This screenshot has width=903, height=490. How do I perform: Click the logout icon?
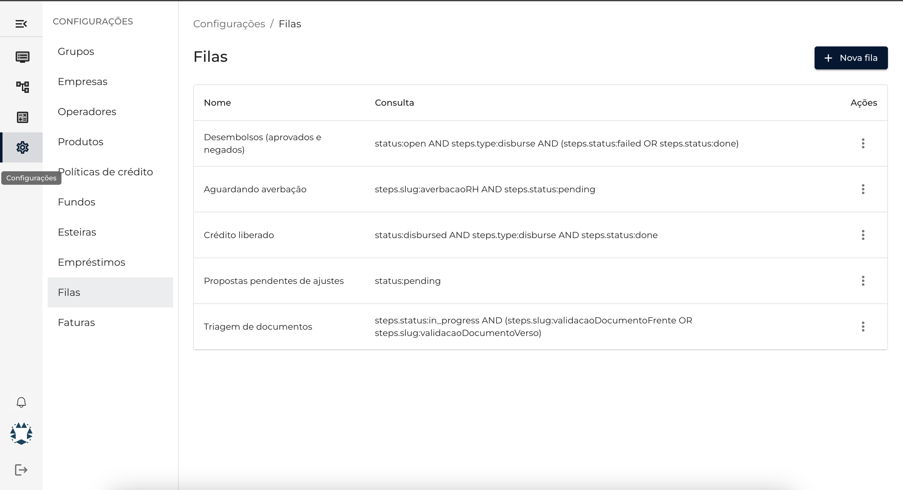(x=21, y=470)
